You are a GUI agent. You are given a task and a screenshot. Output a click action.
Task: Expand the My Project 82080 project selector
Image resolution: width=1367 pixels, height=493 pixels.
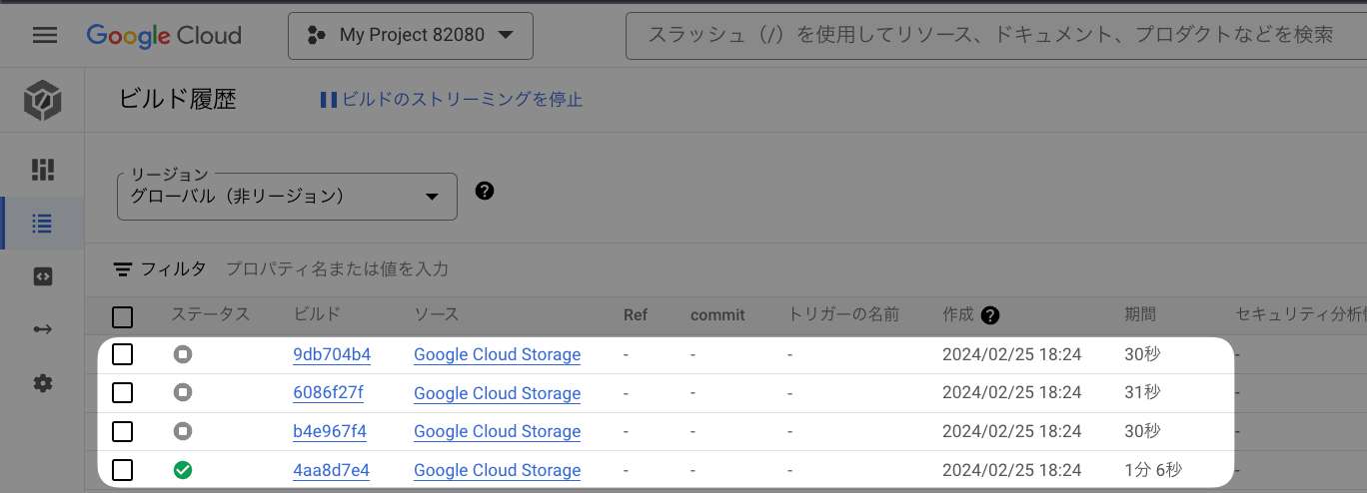411,36
